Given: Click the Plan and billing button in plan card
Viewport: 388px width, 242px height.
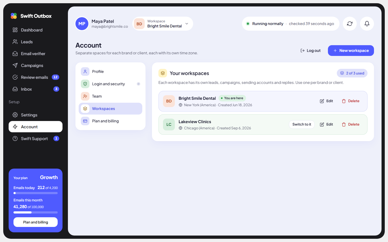Looking at the screenshot, I should point(36,222).
